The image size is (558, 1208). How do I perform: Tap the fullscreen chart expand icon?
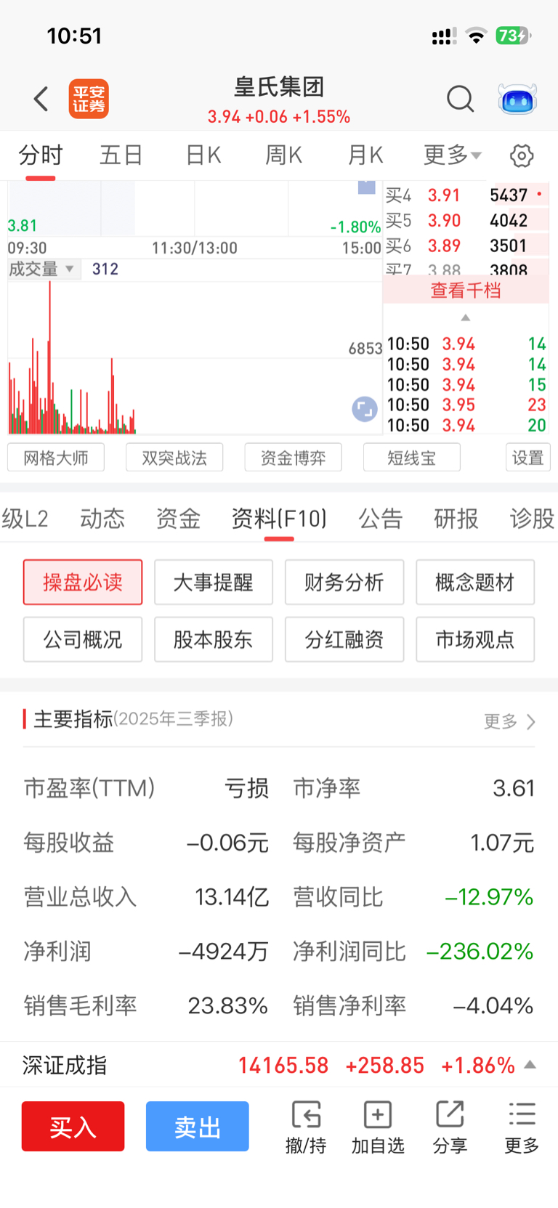point(365,409)
